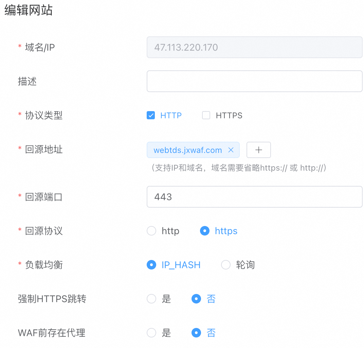Enable the HTTPS protocol checkbox

pyautogui.click(x=206, y=115)
